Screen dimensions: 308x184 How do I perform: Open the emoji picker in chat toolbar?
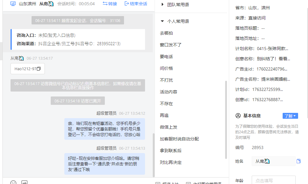(13, 182)
